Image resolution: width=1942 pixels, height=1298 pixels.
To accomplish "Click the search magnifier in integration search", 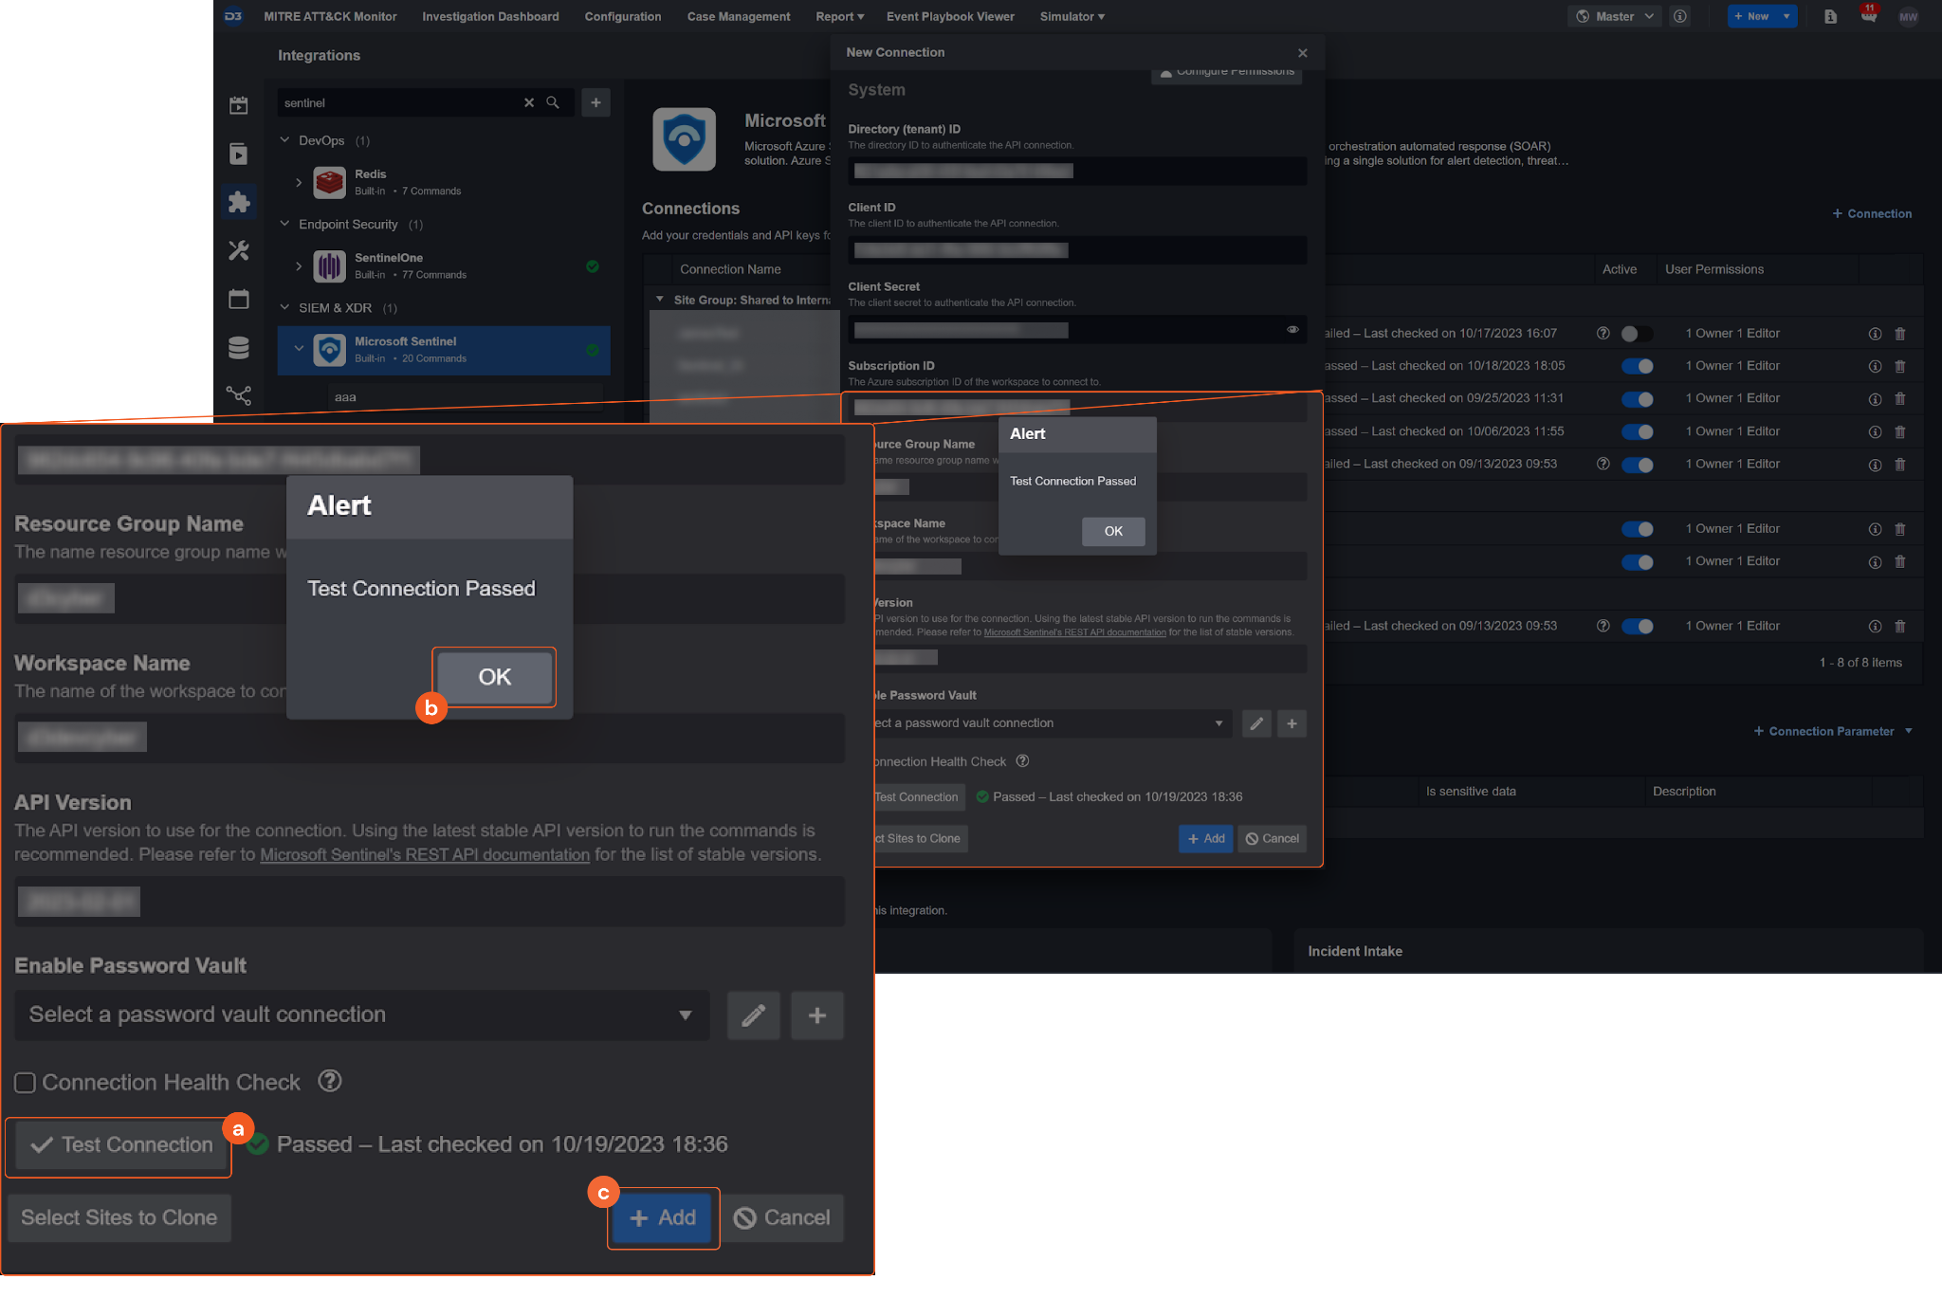I will 553,102.
